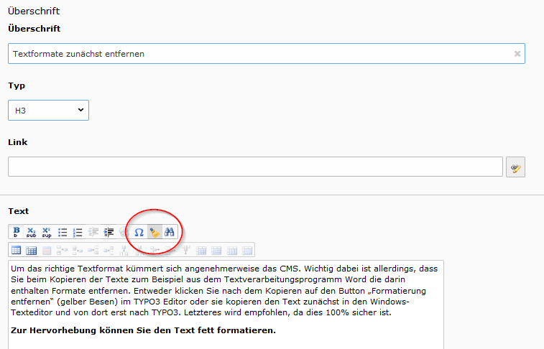Image resolution: width=544 pixels, height=349 pixels.
Task: Click the greyed-out globe link icon
Action: point(124,232)
